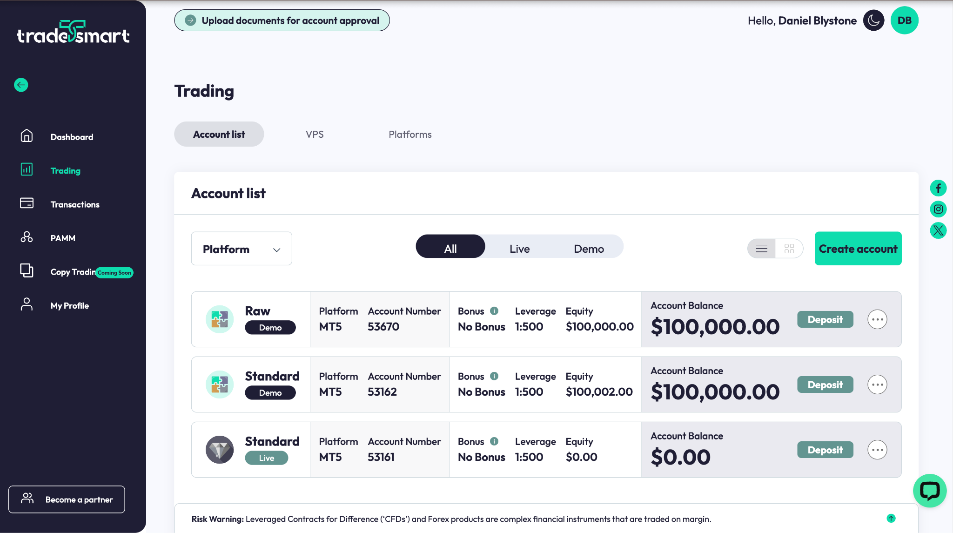Click the $0.00 account balance
Viewport: 953px width, 533px height.
(681, 457)
